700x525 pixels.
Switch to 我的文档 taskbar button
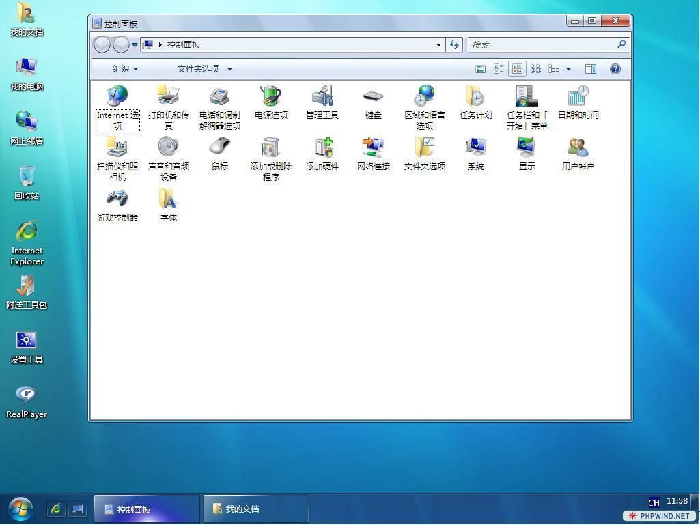[x=256, y=509]
